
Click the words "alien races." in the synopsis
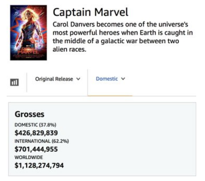tap(69, 49)
